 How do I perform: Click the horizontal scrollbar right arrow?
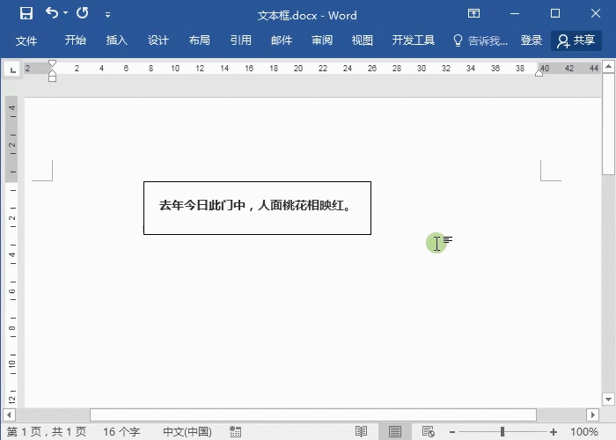593,414
